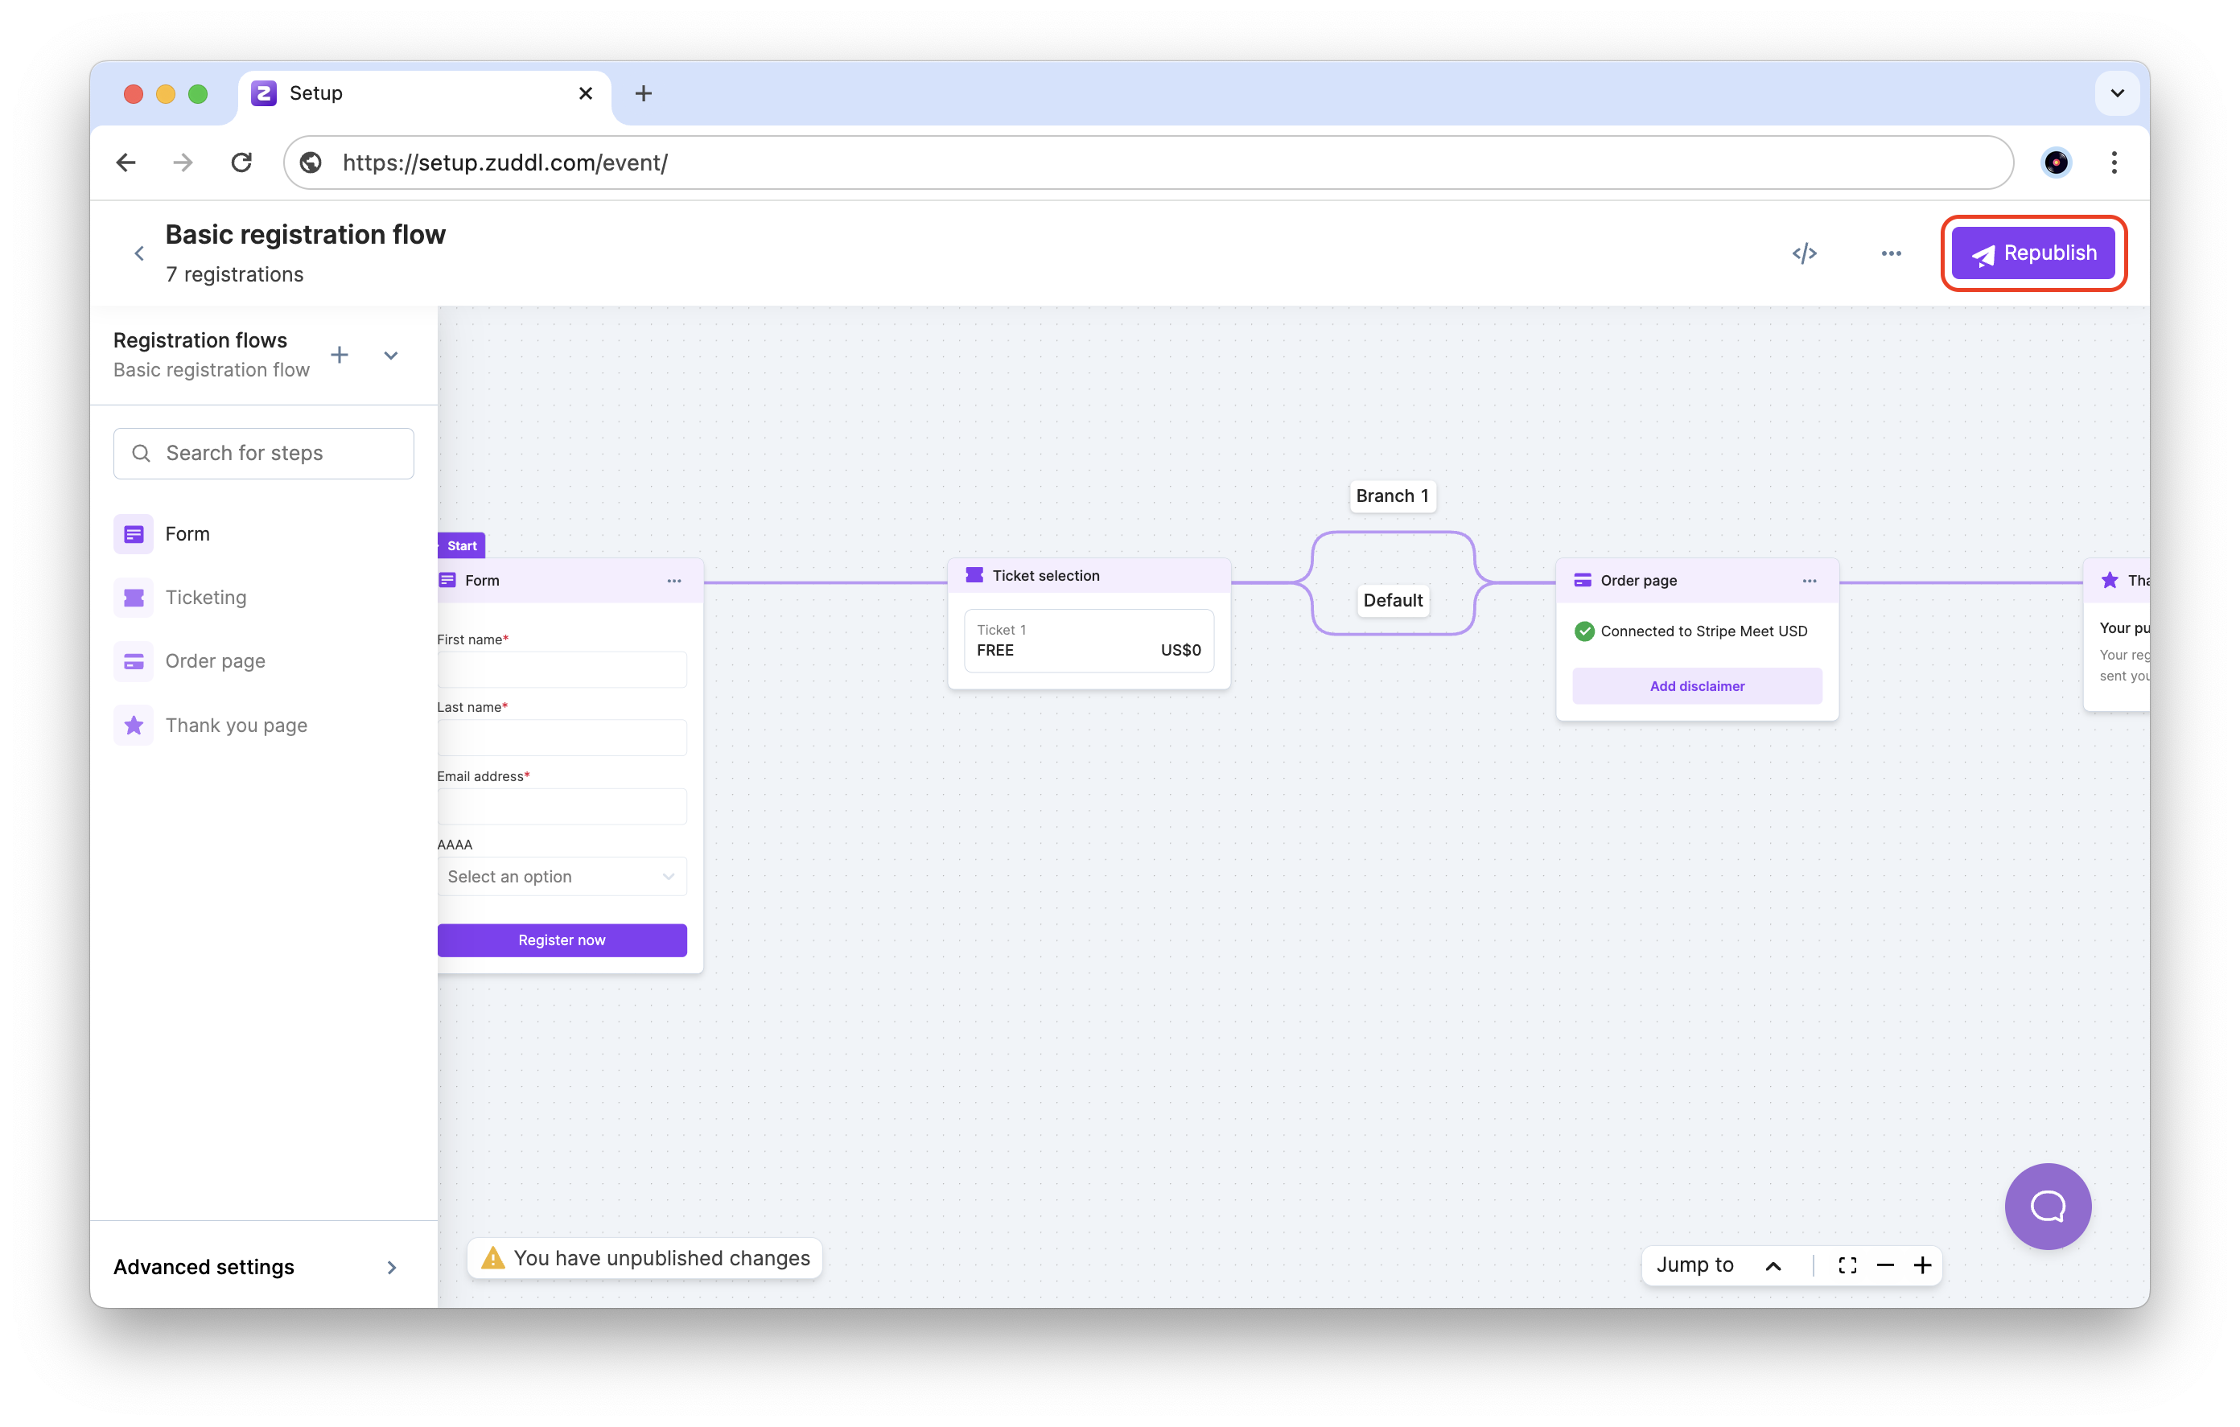Zoom in on the flow canvas
Image resolution: width=2240 pixels, height=1427 pixels.
[1923, 1265]
